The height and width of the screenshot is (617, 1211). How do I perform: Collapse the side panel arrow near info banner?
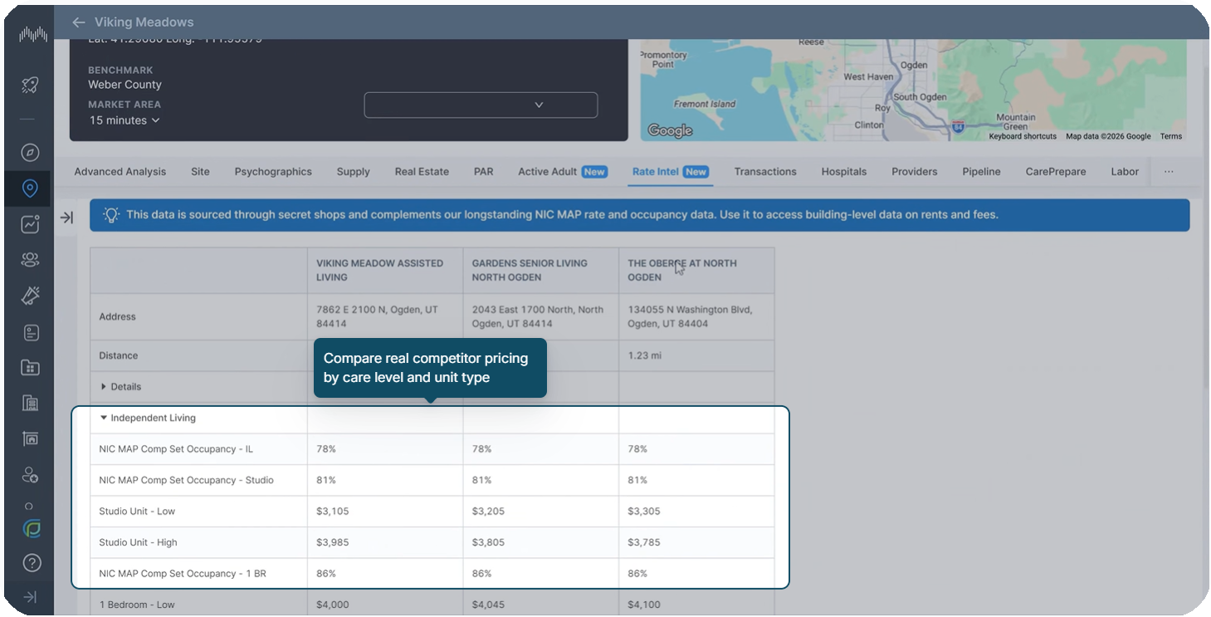click(67, 218)
